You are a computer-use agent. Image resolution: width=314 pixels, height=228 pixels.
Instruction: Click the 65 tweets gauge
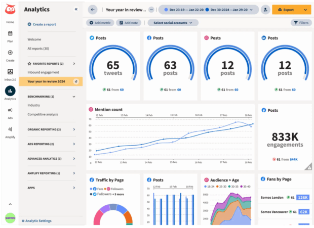pyautogui.click(x=113, y=64)
